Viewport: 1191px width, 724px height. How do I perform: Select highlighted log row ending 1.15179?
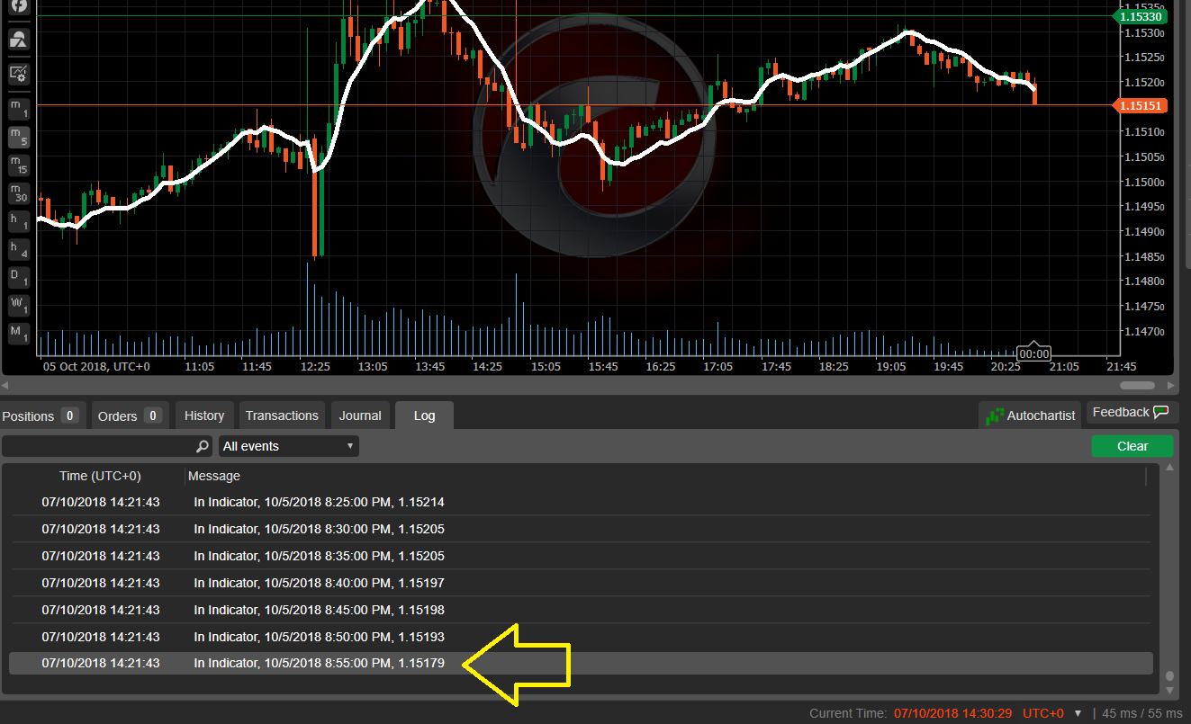click(580, 664)
